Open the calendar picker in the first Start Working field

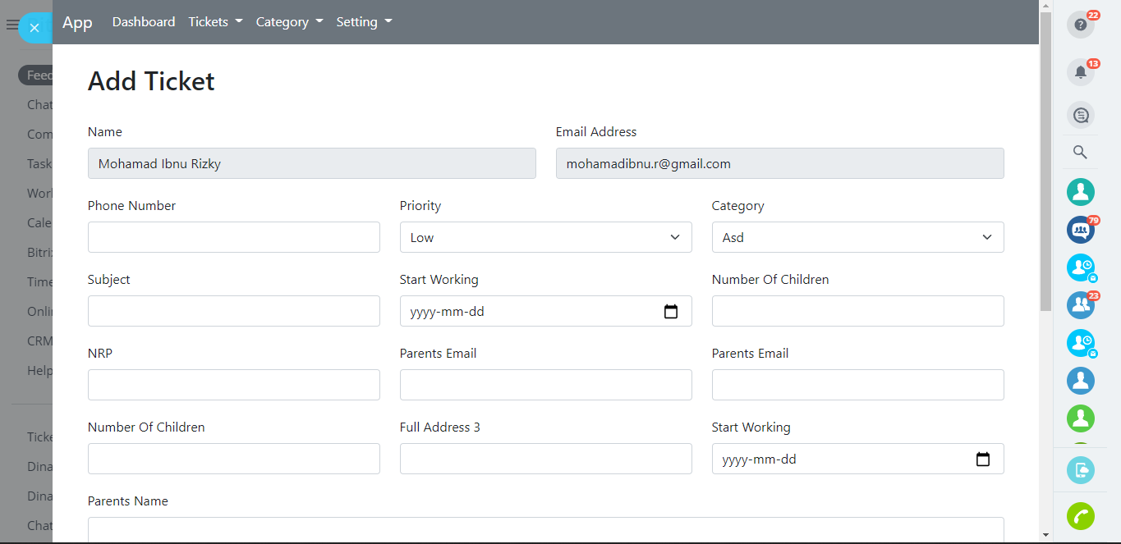tap(670, 312)
